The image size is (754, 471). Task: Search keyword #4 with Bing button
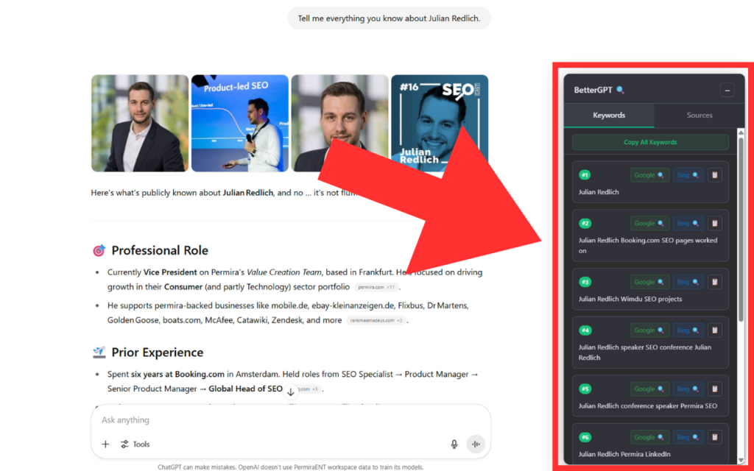[x=688, y=330]
